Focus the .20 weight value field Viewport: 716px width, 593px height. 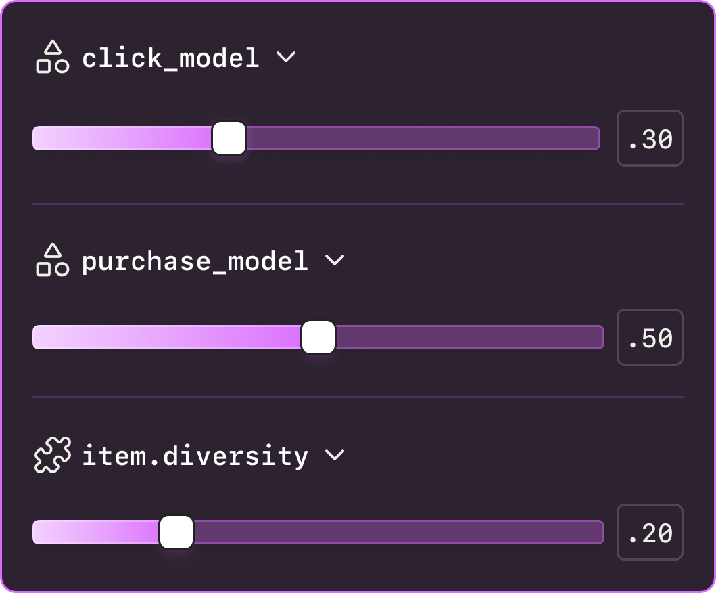[x=650, y=533]
